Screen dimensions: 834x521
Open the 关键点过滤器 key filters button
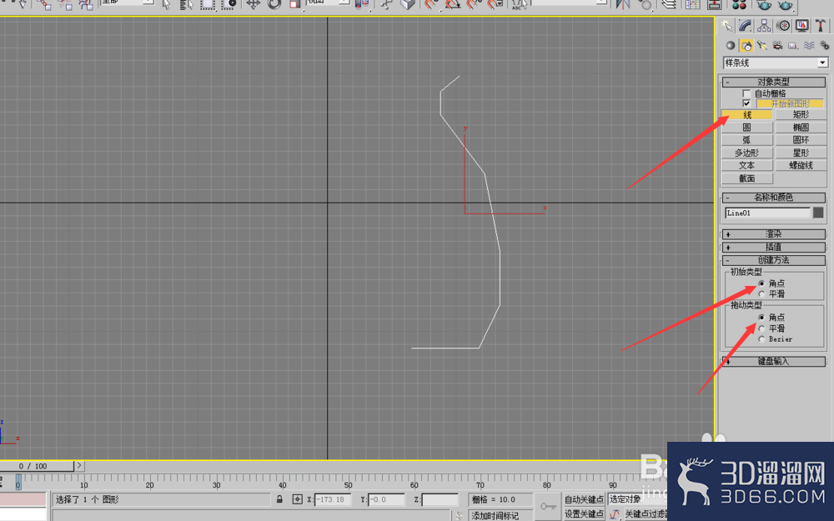tap(646, 514)
